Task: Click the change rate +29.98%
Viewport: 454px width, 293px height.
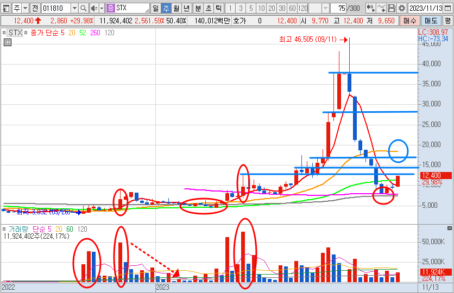Action: point(81,21)
